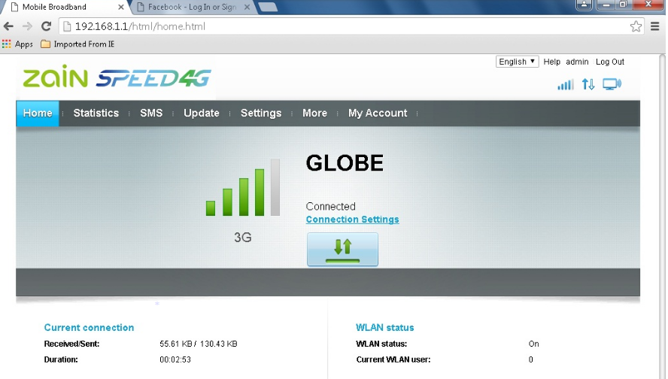
Task: Click the large green signal bars graphic
Action: (243, 188)
